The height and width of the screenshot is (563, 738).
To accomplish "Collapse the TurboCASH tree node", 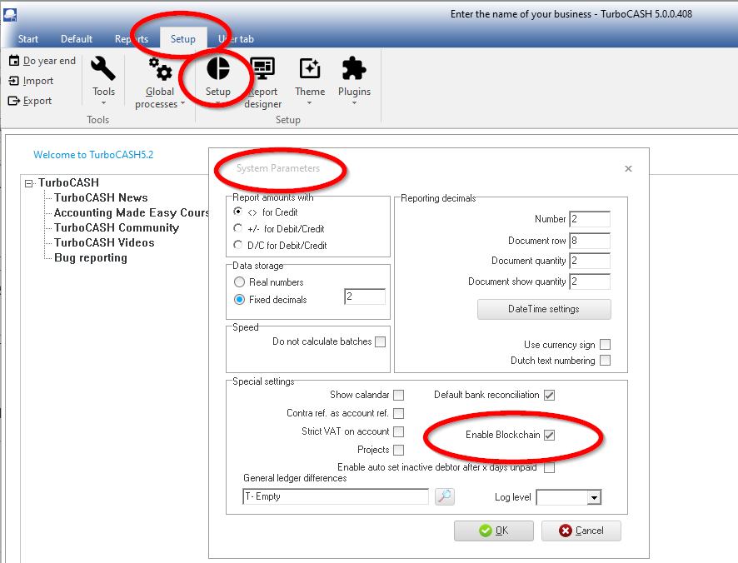I will tap(29, 183).
